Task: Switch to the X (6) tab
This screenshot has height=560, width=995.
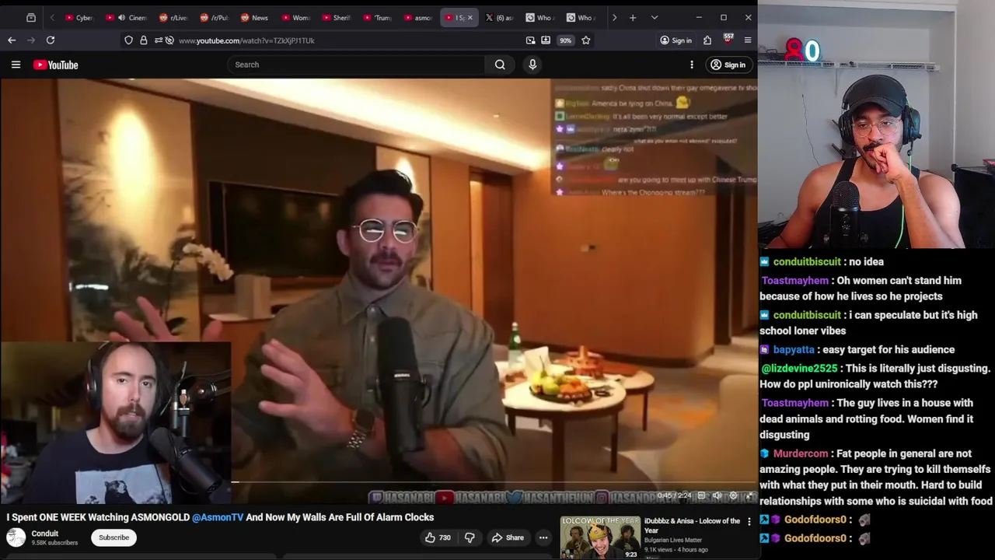Action: [x=500, y=17]
